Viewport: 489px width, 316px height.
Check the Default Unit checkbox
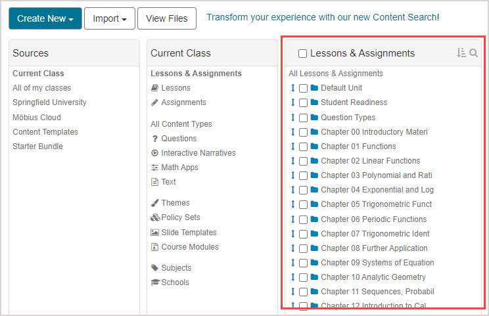click(x=303, y=88)
